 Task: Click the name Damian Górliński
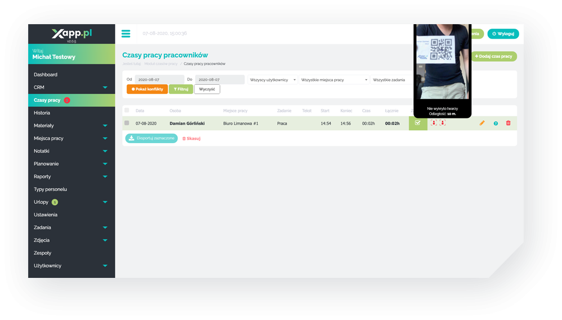[187, 124]
